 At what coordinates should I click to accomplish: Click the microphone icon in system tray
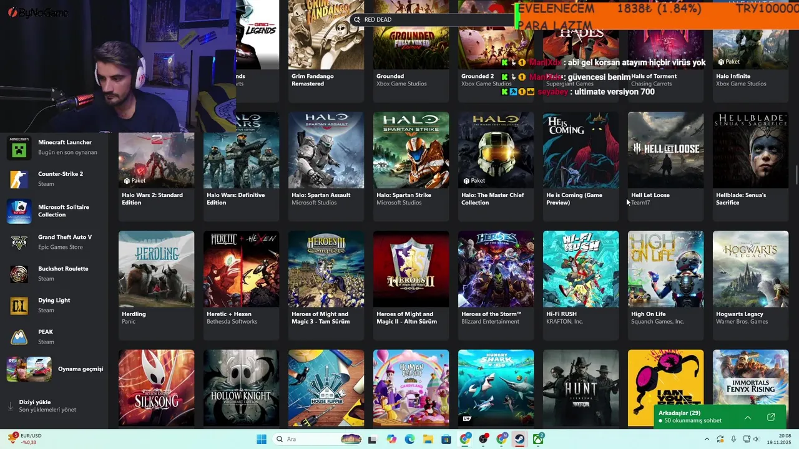pos(733,439)
